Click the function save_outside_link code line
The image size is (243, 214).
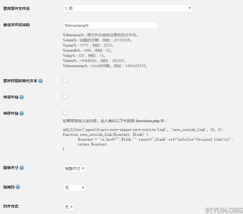point(105,135)
